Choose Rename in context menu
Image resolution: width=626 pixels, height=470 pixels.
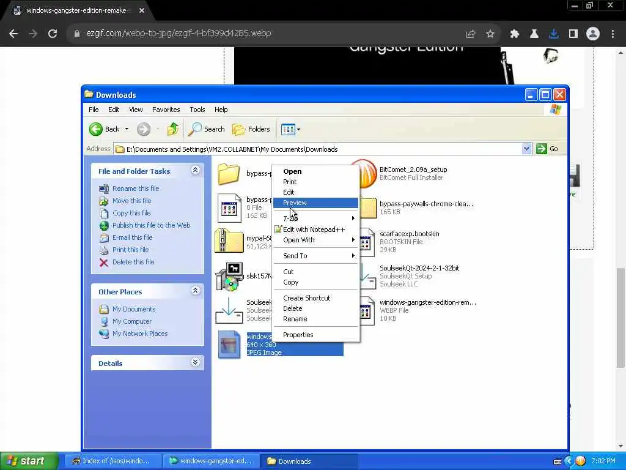click(x=315, y=319)
